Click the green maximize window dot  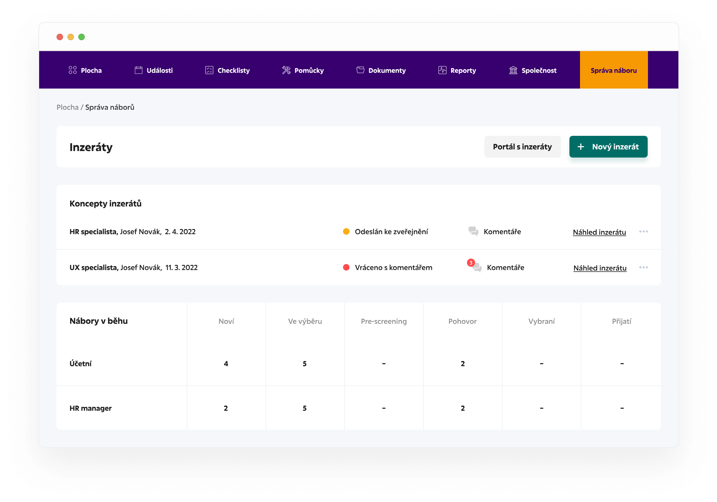click(x=82, y=37)
